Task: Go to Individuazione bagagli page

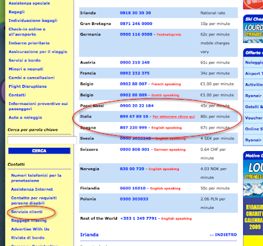Action: [x=33, y=20]
